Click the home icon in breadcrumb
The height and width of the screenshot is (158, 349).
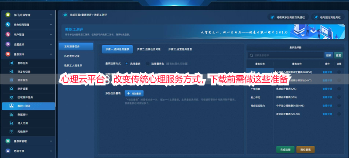point(65,15)
